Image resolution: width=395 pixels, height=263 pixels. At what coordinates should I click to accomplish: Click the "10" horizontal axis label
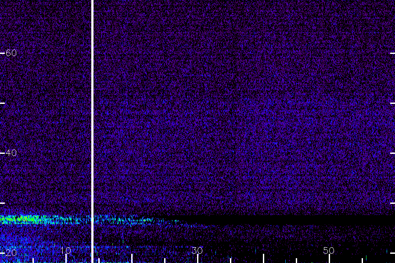(66, 251)
